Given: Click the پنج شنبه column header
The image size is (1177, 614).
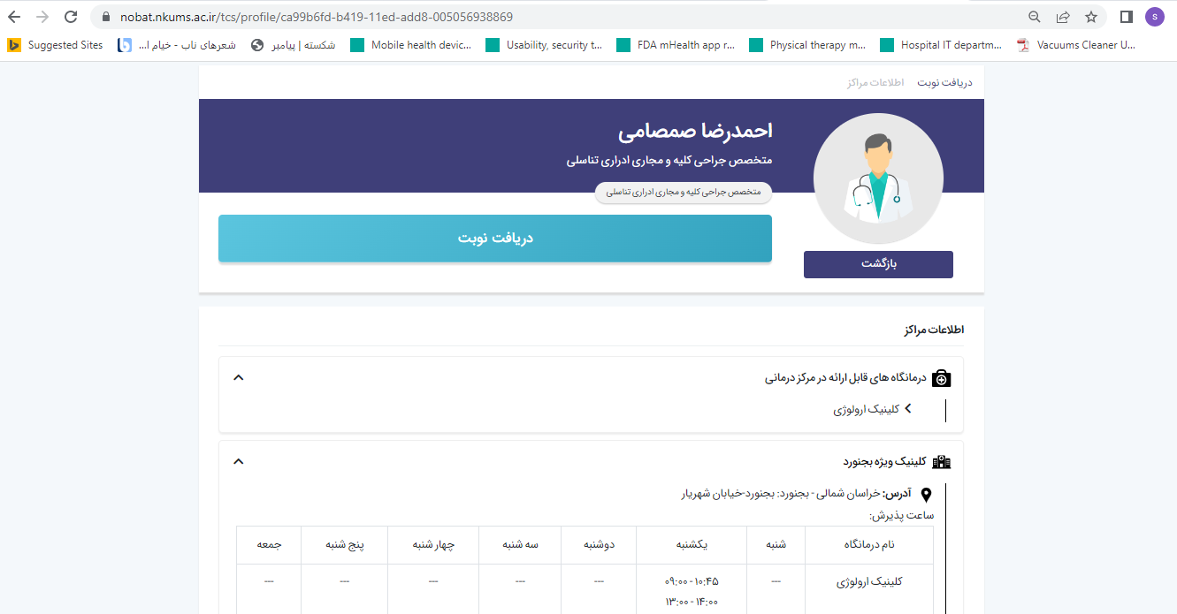Looking at the screenshot, I should (345, 545).
